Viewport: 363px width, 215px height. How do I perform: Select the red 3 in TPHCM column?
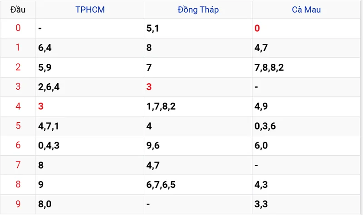pyautogui.click(x=41, y=106)
